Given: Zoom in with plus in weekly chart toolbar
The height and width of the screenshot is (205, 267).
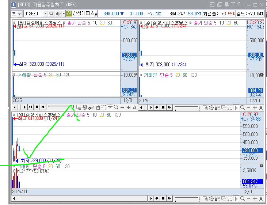Looking at the screenshot, I should [255, 108].
